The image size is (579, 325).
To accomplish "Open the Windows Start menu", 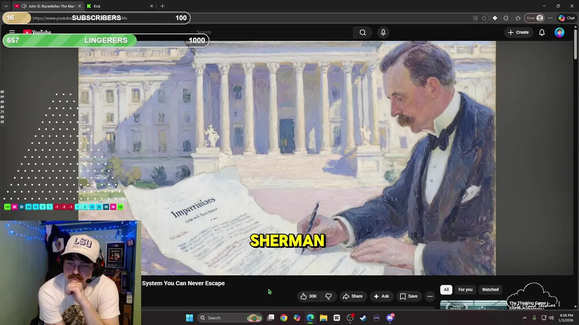I will pyautogui.click(x=190, y=318).
